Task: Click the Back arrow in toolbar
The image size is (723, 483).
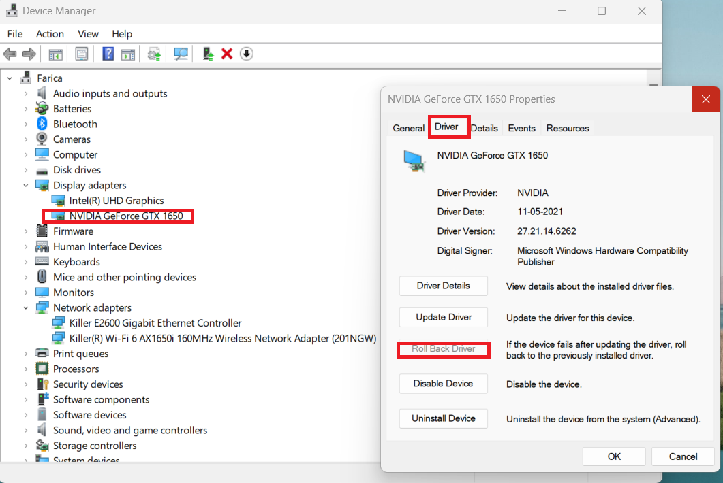Action: click(x=10, y=54)
